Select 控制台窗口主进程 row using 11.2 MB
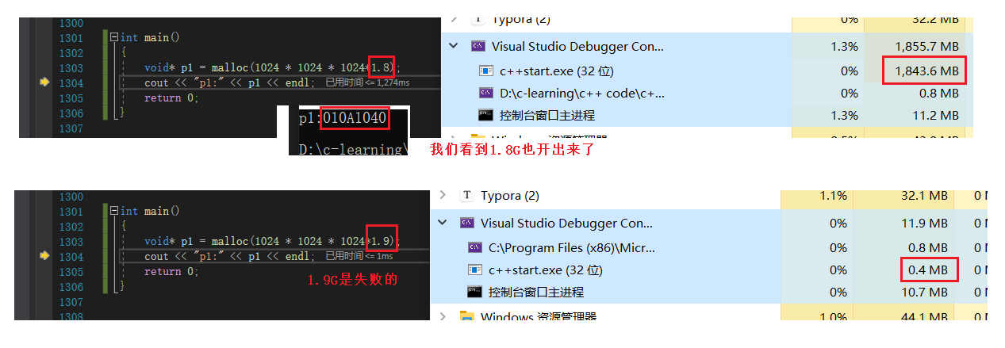The image size is (1005, 348). click(x=708, y=115)
